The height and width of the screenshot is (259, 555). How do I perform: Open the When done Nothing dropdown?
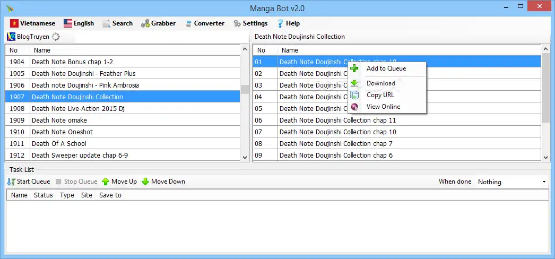(x=512, y=182)
